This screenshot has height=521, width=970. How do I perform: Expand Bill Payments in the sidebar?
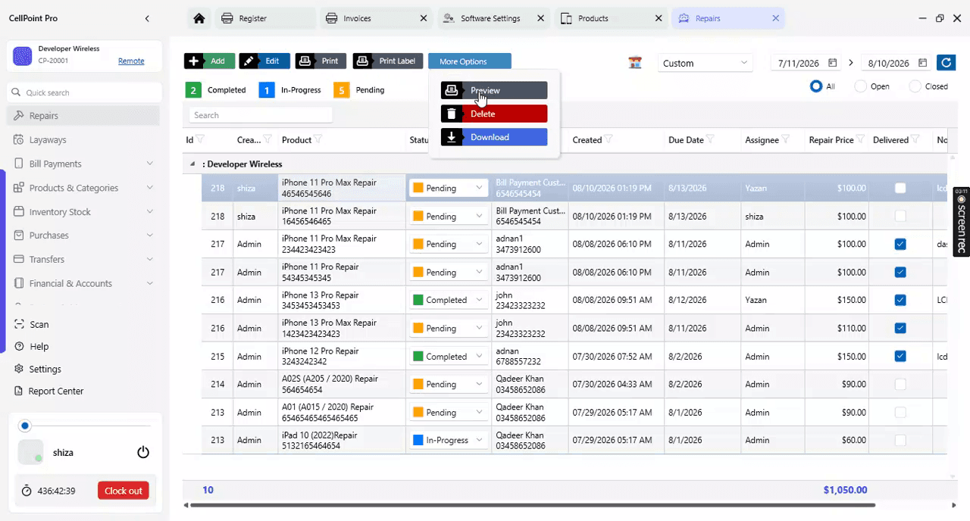click(149, 164)
